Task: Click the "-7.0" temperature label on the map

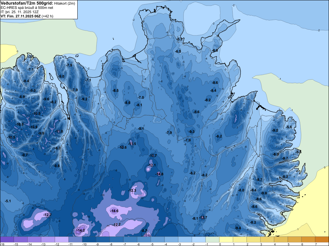Action: (x=141, y=97)
